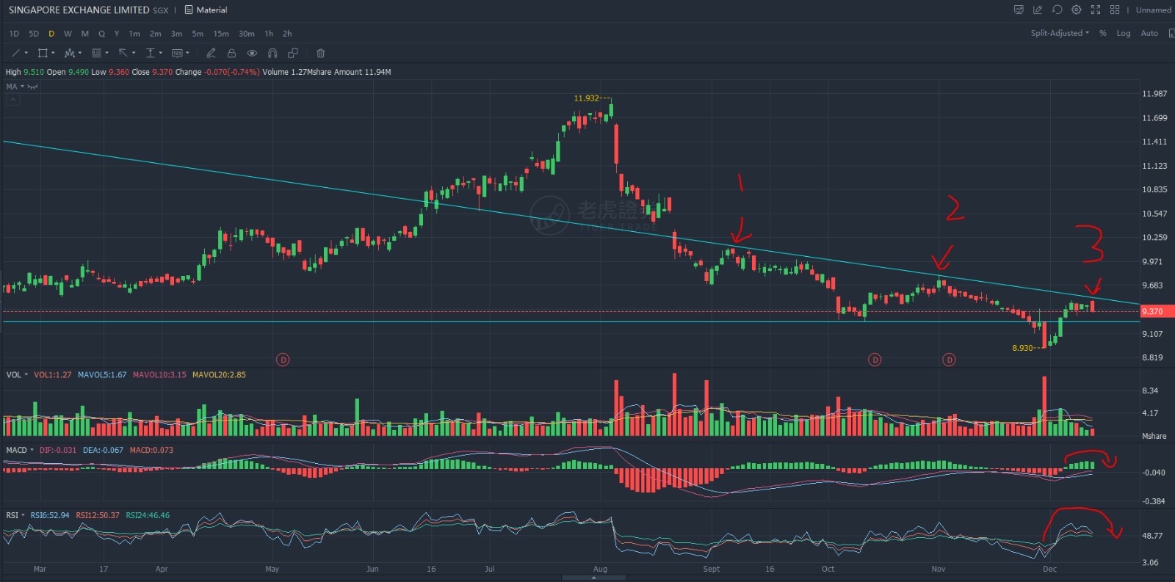Click the RSI6:52.94 value

pos(50,515)
